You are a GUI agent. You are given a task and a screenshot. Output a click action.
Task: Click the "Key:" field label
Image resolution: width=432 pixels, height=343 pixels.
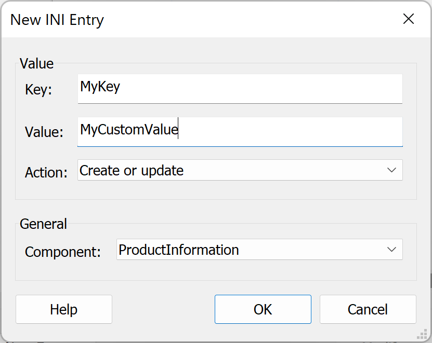(38, 89)
